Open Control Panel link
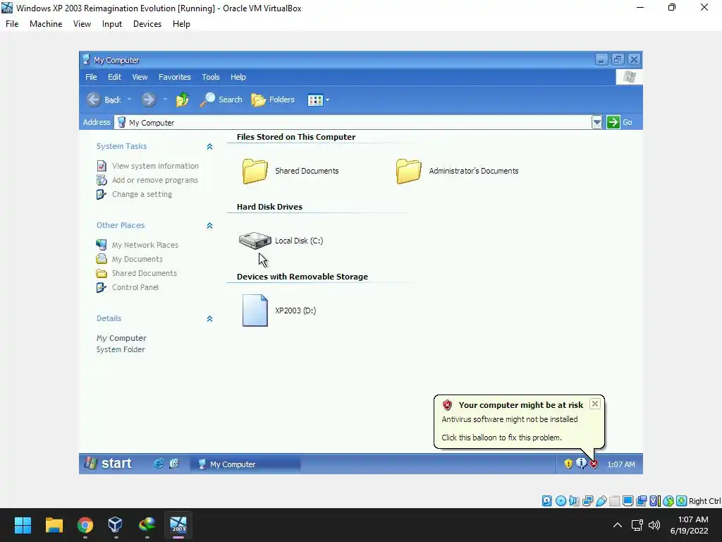 click(135, 288)
